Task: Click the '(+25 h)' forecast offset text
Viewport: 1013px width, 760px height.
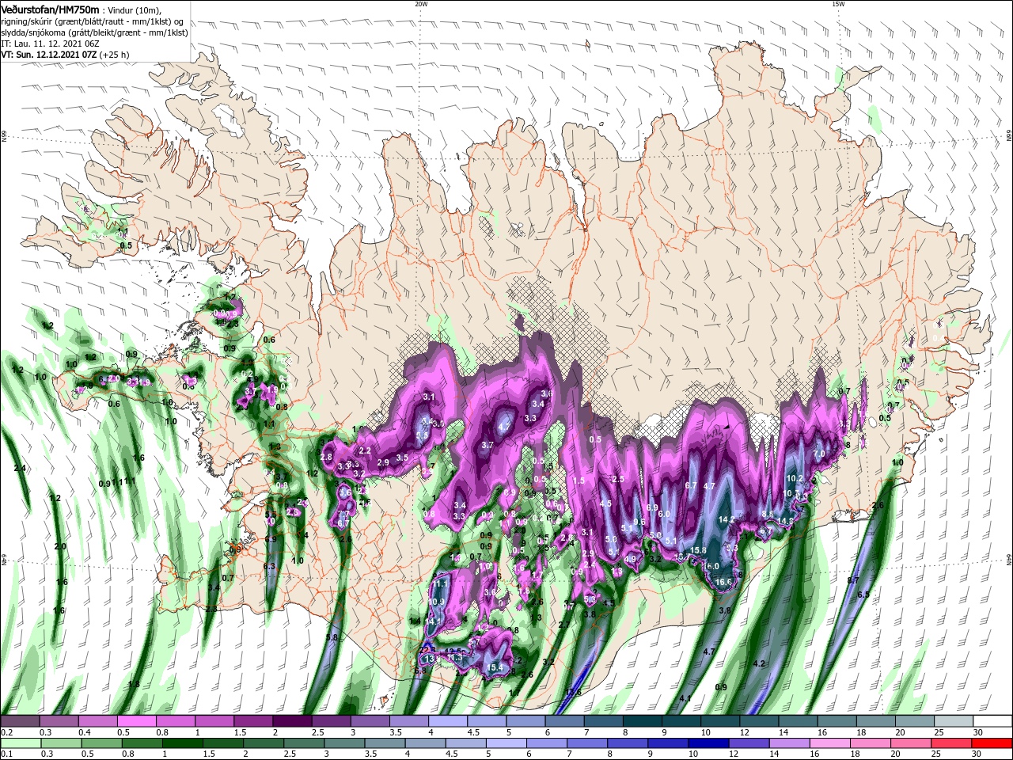Action: click(x=115, y=55)
